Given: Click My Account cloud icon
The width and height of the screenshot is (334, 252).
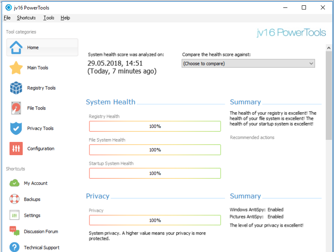Looking at the screenshot, I should 14,183.
